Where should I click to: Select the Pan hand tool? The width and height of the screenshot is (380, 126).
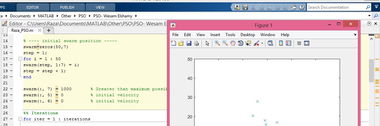[233, 43]
